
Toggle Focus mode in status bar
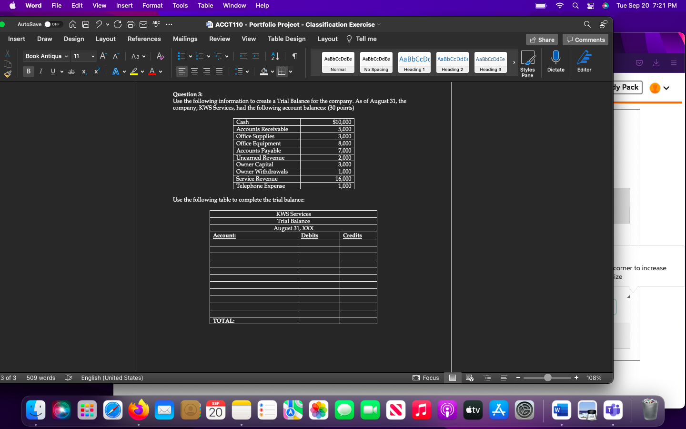pos(426,378)
